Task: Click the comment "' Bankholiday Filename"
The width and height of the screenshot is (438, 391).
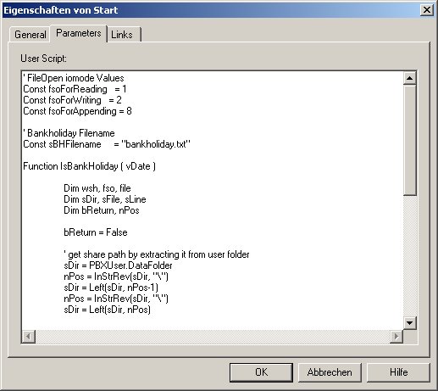Action: [x=69, y=133]
